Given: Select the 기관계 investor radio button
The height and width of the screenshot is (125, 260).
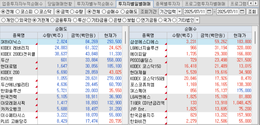Looking at the screenshot, I should tap(35, 20).
